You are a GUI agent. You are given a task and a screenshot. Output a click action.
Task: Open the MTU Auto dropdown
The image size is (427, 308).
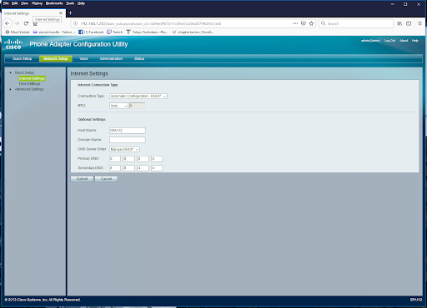pos(118,106)
